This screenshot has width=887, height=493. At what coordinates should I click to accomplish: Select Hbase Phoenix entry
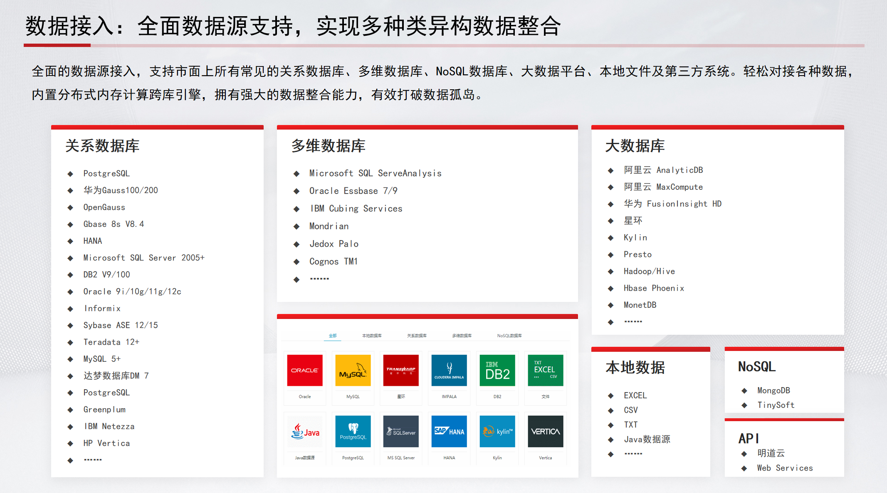[654, 288]
